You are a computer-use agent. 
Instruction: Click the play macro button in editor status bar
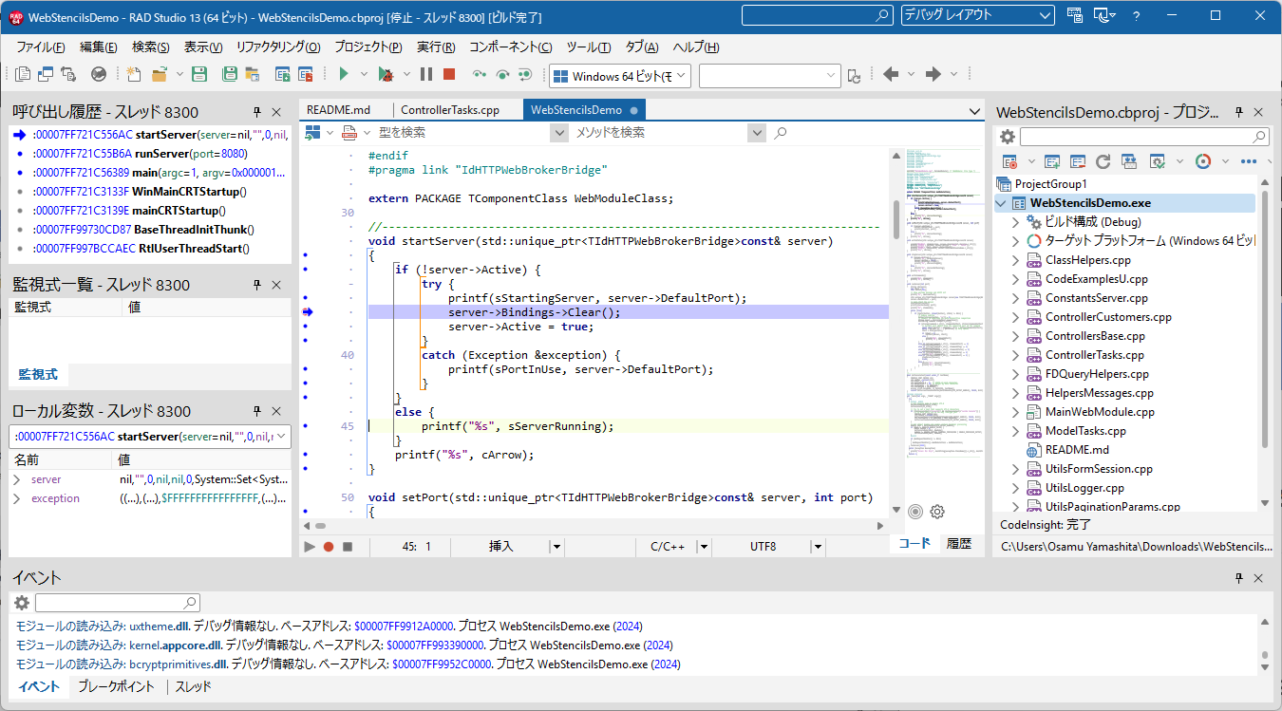point(310,547)
